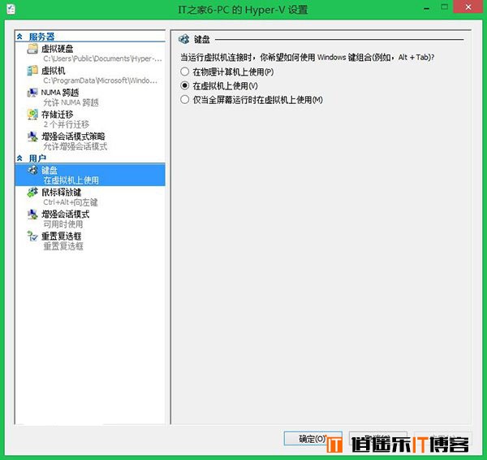Minimize the Hyper-V settings window
This screenshot has width=487, height=460.
click(427, 7)
